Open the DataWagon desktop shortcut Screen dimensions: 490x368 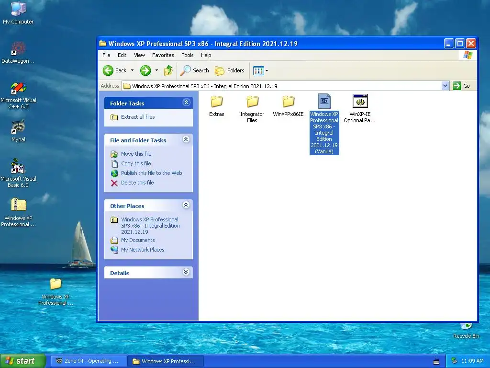(x=18, y=52)
